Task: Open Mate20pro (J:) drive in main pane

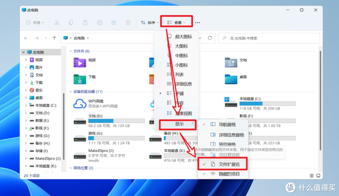Action: (x=80, y=156)
